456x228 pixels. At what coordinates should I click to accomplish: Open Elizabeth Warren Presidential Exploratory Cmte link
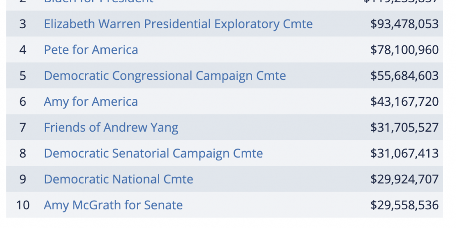(x=178, y=24)
